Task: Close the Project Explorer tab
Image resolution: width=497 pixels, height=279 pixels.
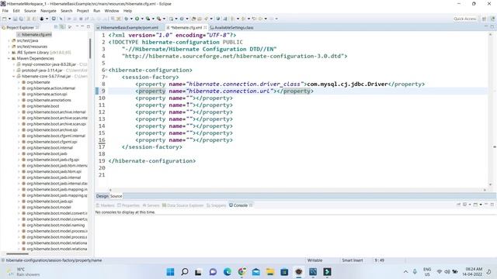Action: [x=37, y=28]
